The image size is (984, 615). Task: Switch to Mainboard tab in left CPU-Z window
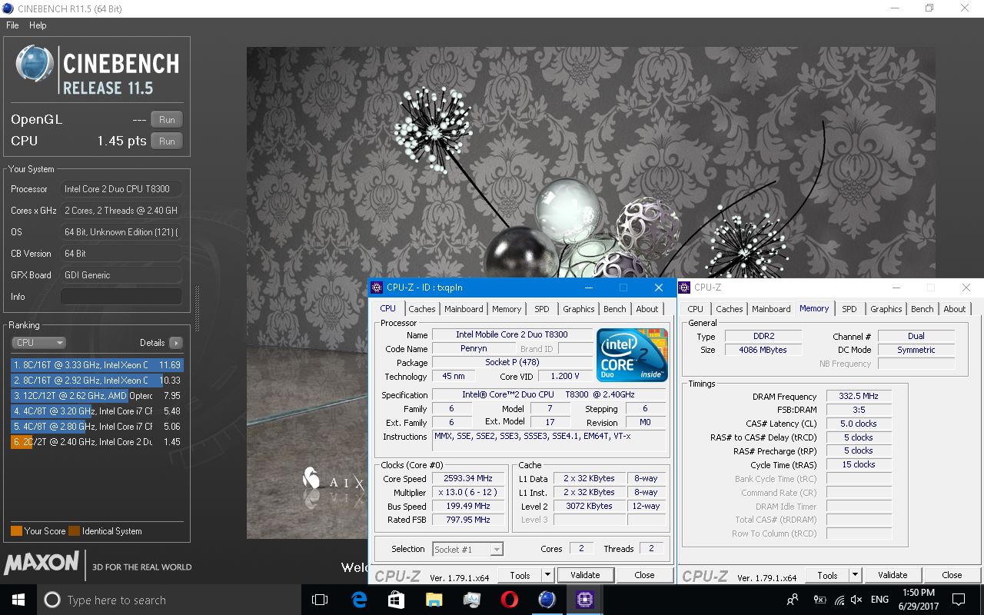point(464,309)
